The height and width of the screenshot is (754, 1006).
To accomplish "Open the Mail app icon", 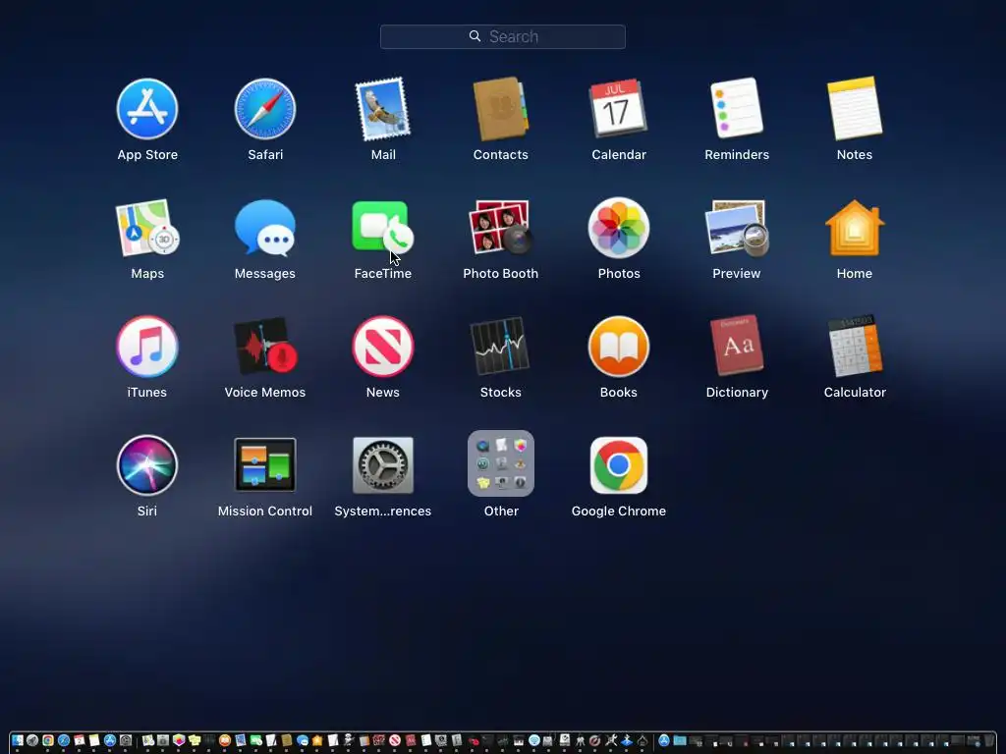I will pyautogui.click(x=383, y=109).
